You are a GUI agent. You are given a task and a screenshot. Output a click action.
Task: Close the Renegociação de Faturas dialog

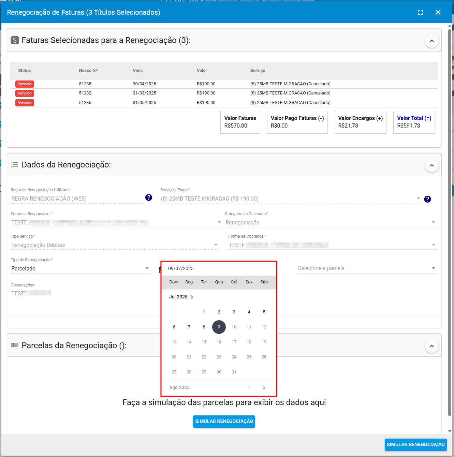pos(438,12)
